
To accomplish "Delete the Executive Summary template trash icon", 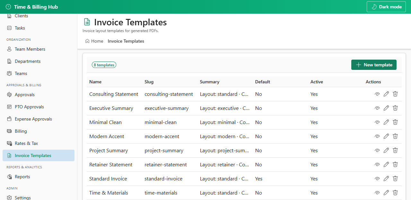I will [x=395, y=108].
